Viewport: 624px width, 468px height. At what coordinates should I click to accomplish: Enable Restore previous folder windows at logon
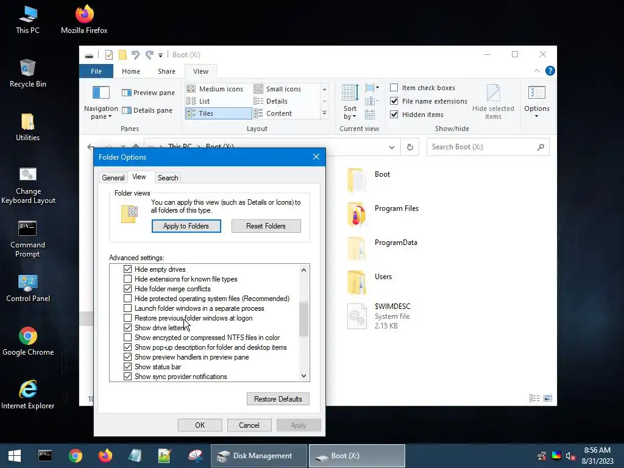click(x=127, y=318)
